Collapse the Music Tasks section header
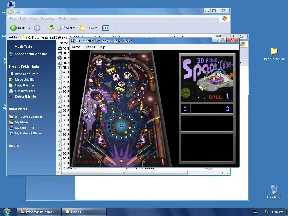Viewport: 288px width, 216px height. (23, 46)
